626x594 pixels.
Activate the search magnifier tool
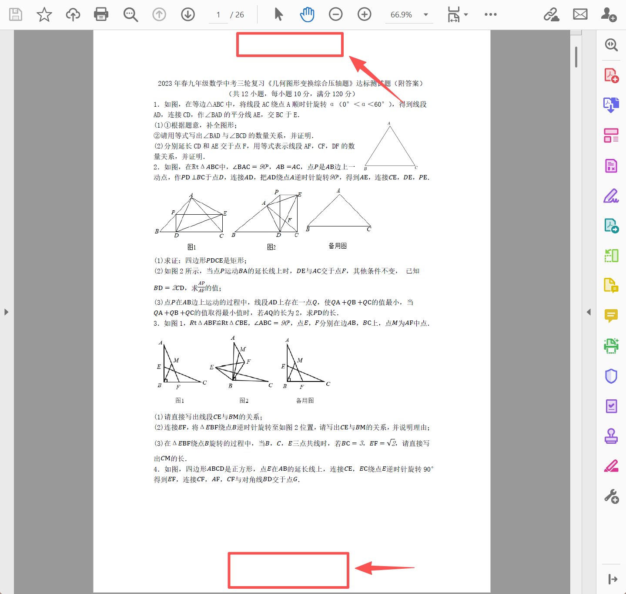[131, 14]
